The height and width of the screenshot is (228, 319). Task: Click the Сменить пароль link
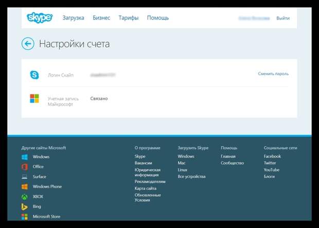tap(273, 74)
